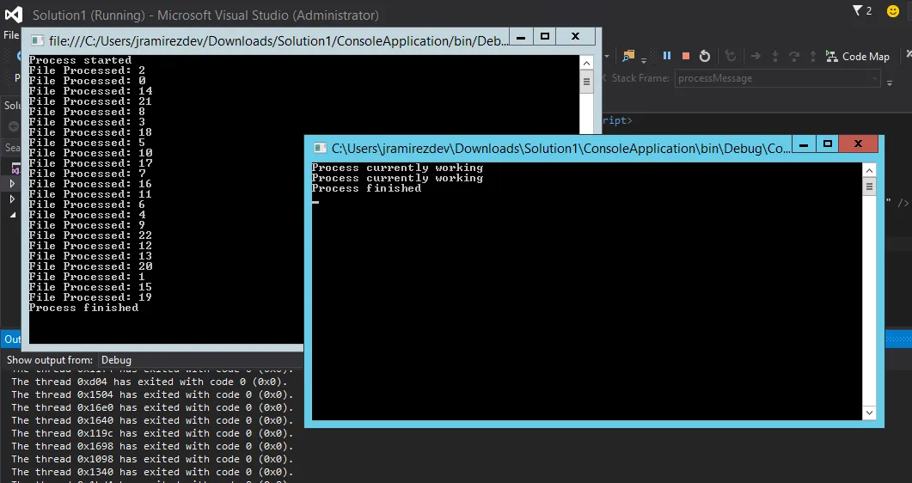The image size is (912, 483).
Task: Click the greyed Refresh icon beside Restart
Action: pyautogui.click(x=731, y=56)
